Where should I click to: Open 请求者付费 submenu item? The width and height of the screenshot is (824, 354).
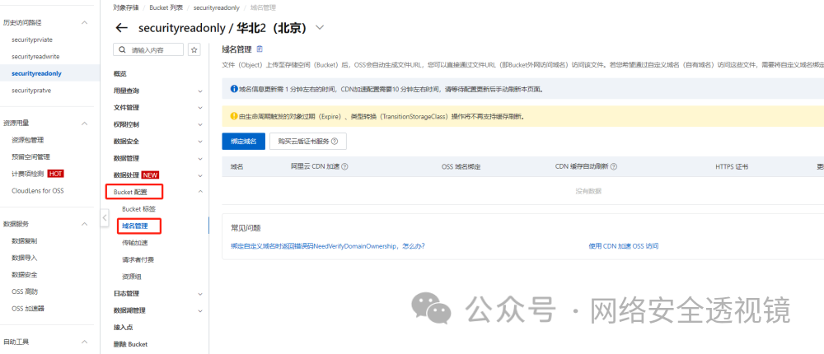[x=138, y=259]
